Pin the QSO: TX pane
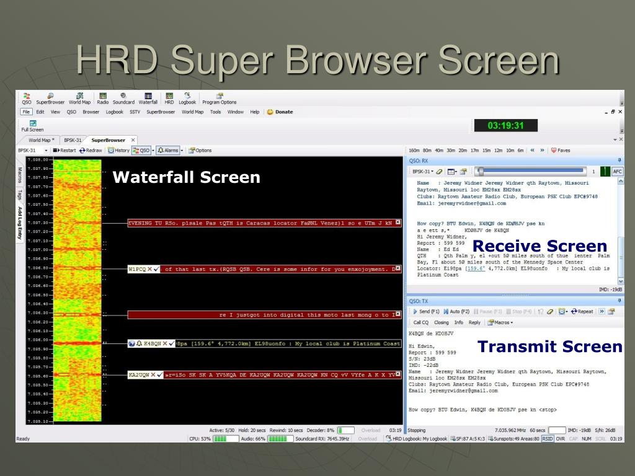Viewport: 635px width, 476px height. 619,301
